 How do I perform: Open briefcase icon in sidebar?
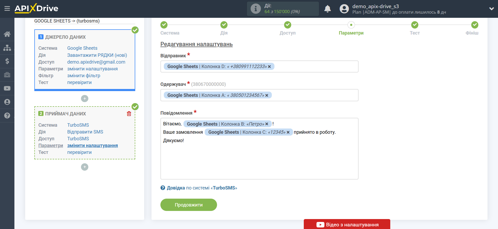point(7,75)
